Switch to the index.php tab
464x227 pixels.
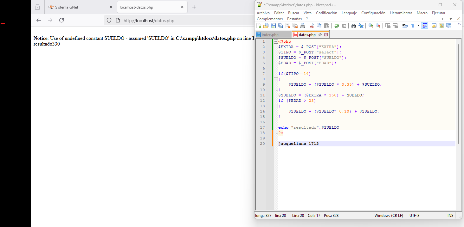(x=273, y=35)
